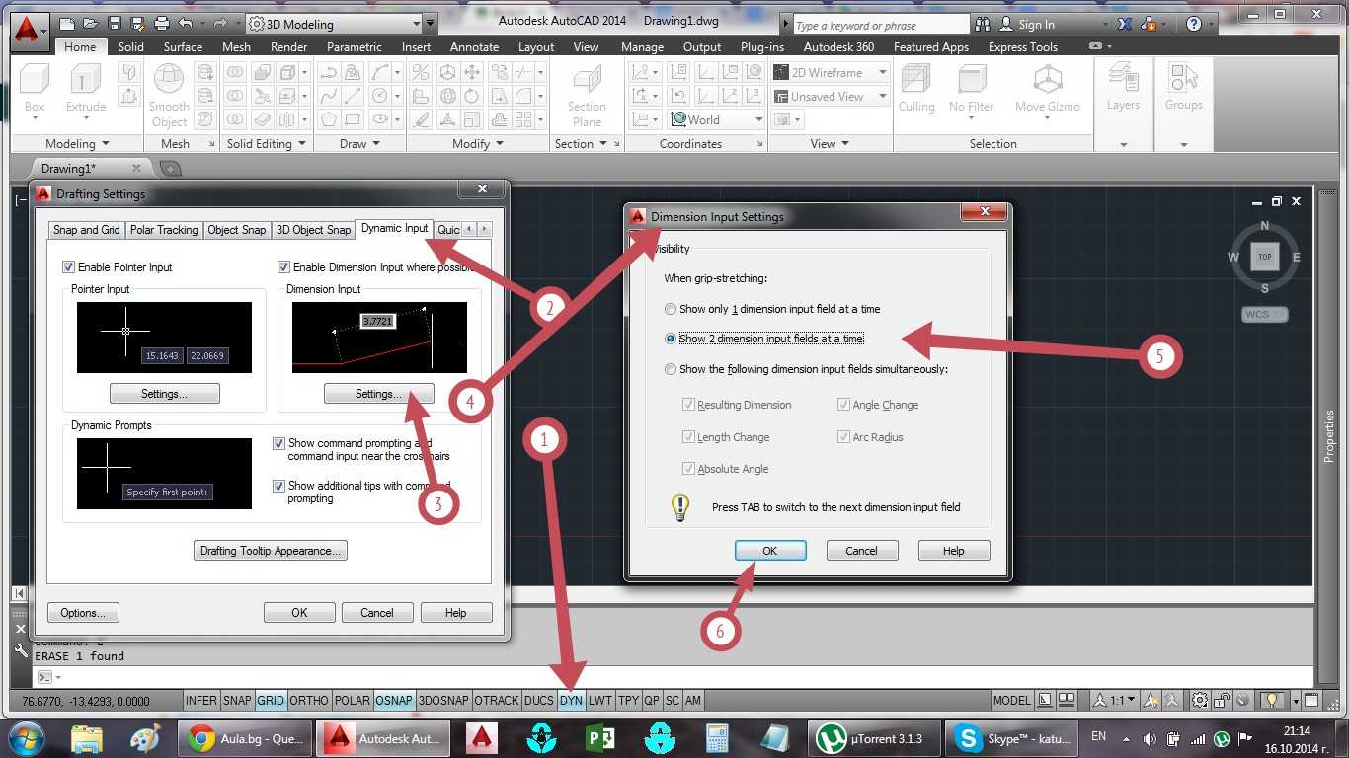
Task: Click the Move Gizmo tool
Action: click(x=1048, y=91)
